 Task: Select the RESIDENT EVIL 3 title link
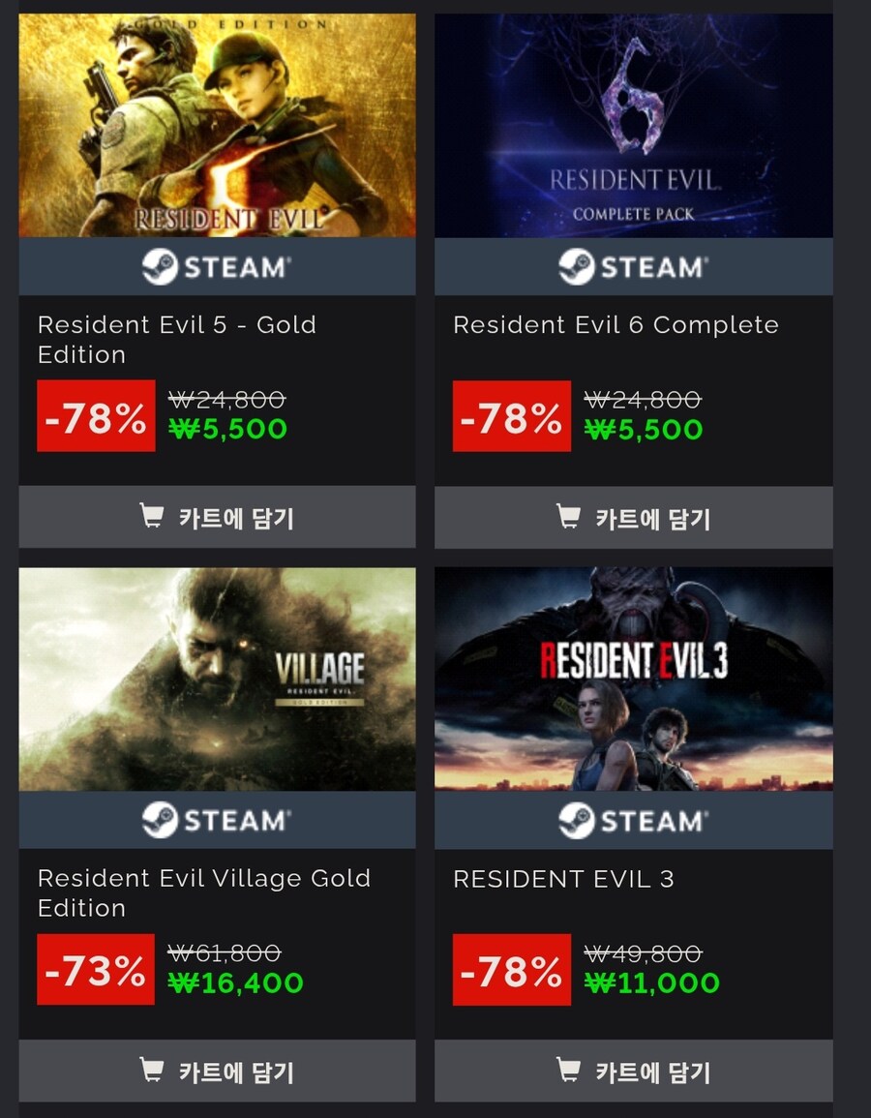(x=563, y=879)
